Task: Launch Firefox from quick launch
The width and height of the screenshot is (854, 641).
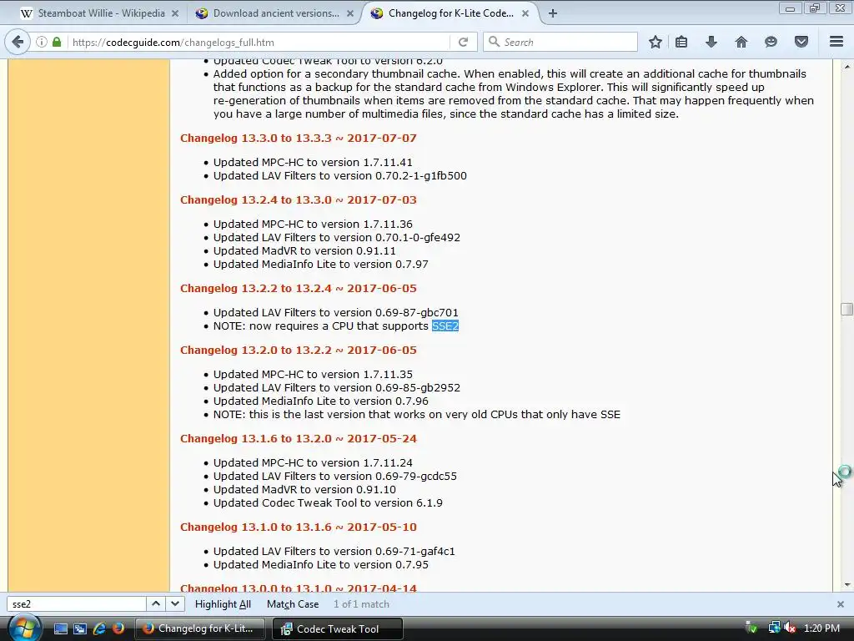Action: point(118,629)
